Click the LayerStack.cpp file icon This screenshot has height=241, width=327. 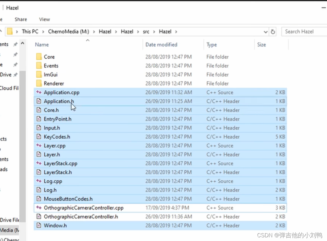click(x=39, y=163)
